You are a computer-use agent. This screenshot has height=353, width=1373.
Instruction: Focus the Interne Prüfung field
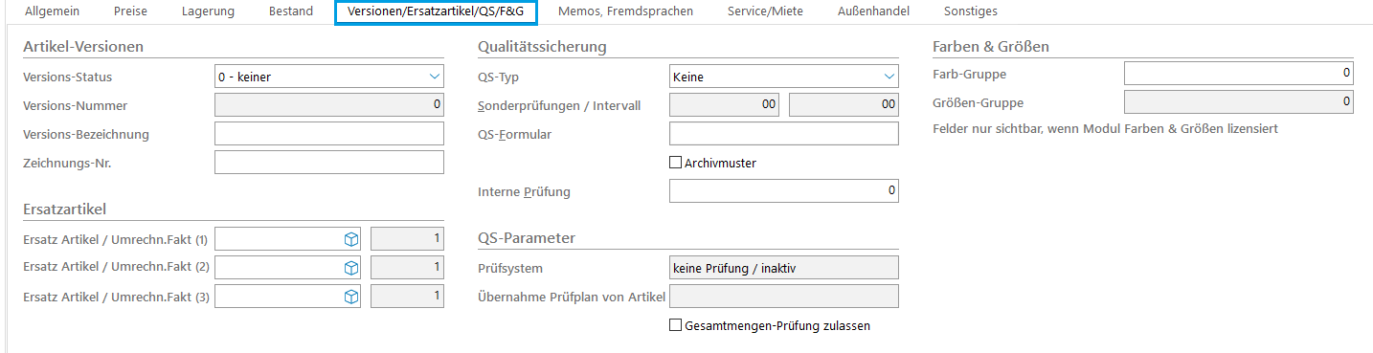pyautogui.click(x=784, y=191)
